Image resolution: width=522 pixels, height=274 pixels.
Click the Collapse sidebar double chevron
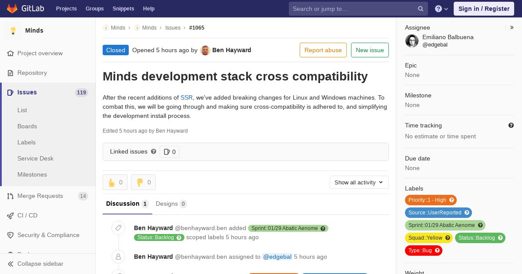click(x=10, y=264)
